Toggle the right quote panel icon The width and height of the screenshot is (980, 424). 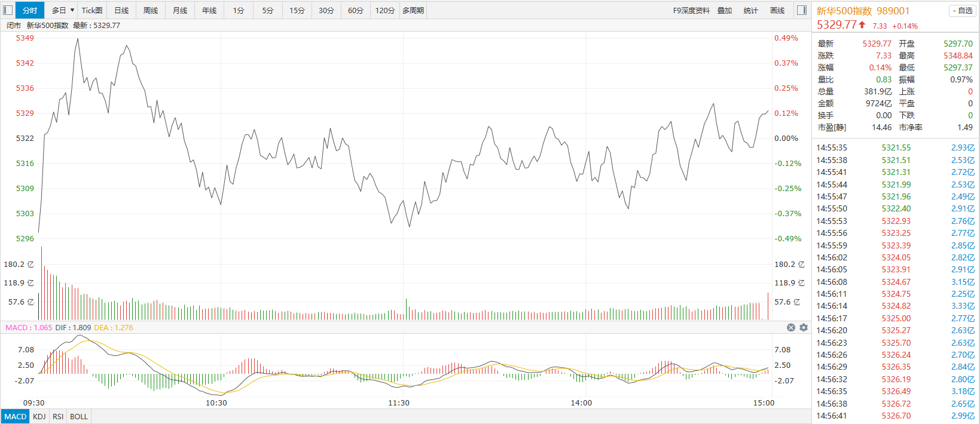pos(802,10)
